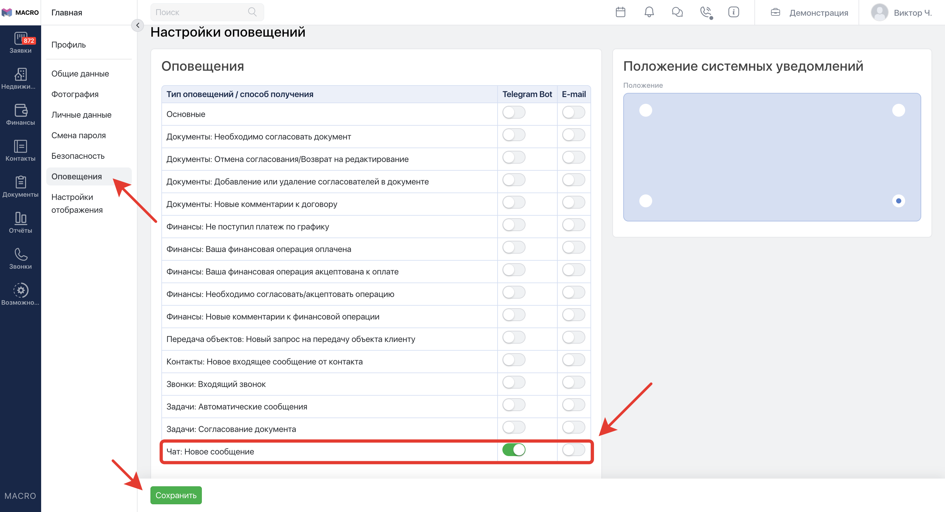Click the notifications bell icon
Image resolution: width=945 pixels, height=512 pixels.
click(x=649, y=13)
